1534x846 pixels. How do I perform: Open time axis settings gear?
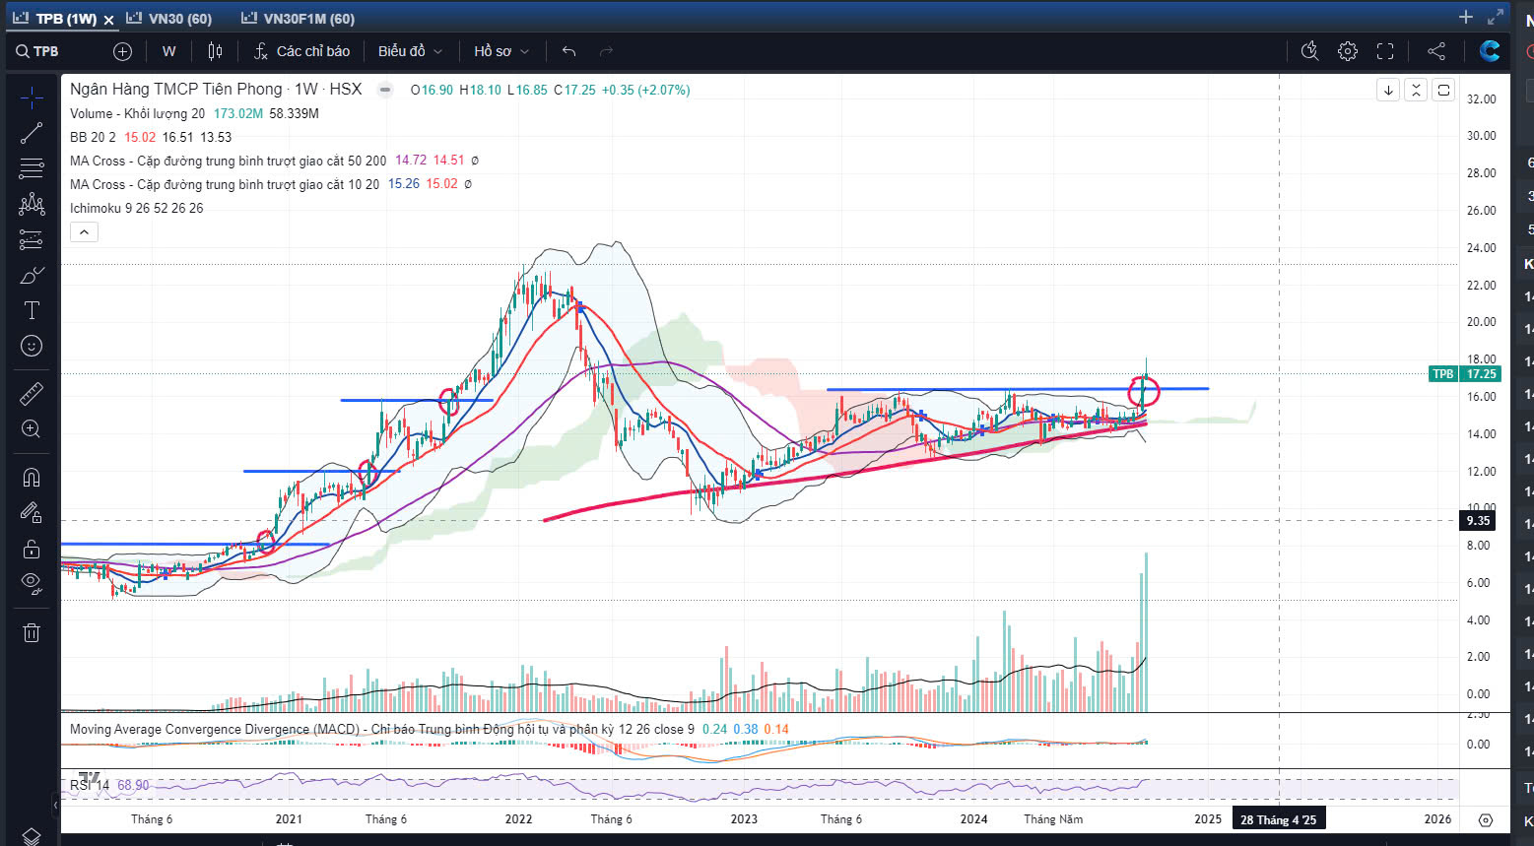(1486, 819)
